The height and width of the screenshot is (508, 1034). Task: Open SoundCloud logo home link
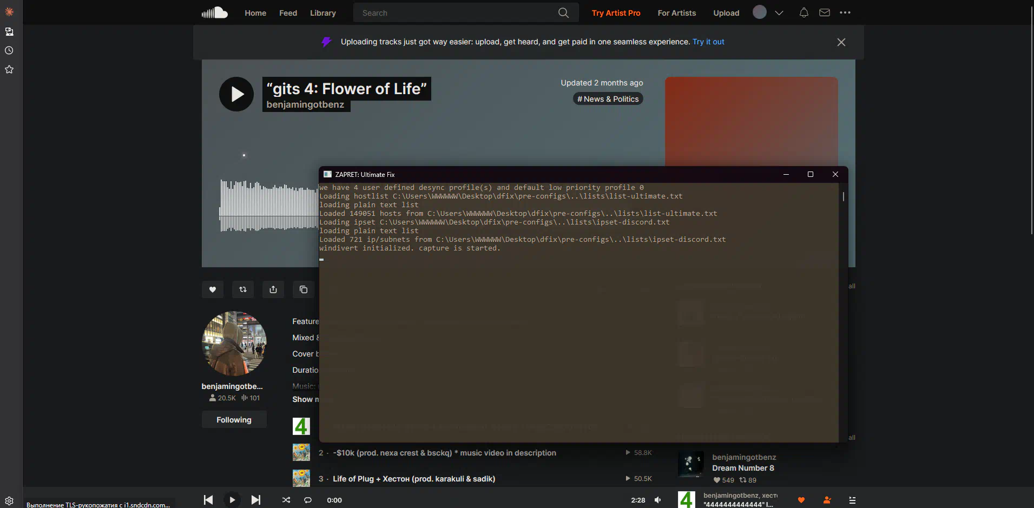pos(214,12)
